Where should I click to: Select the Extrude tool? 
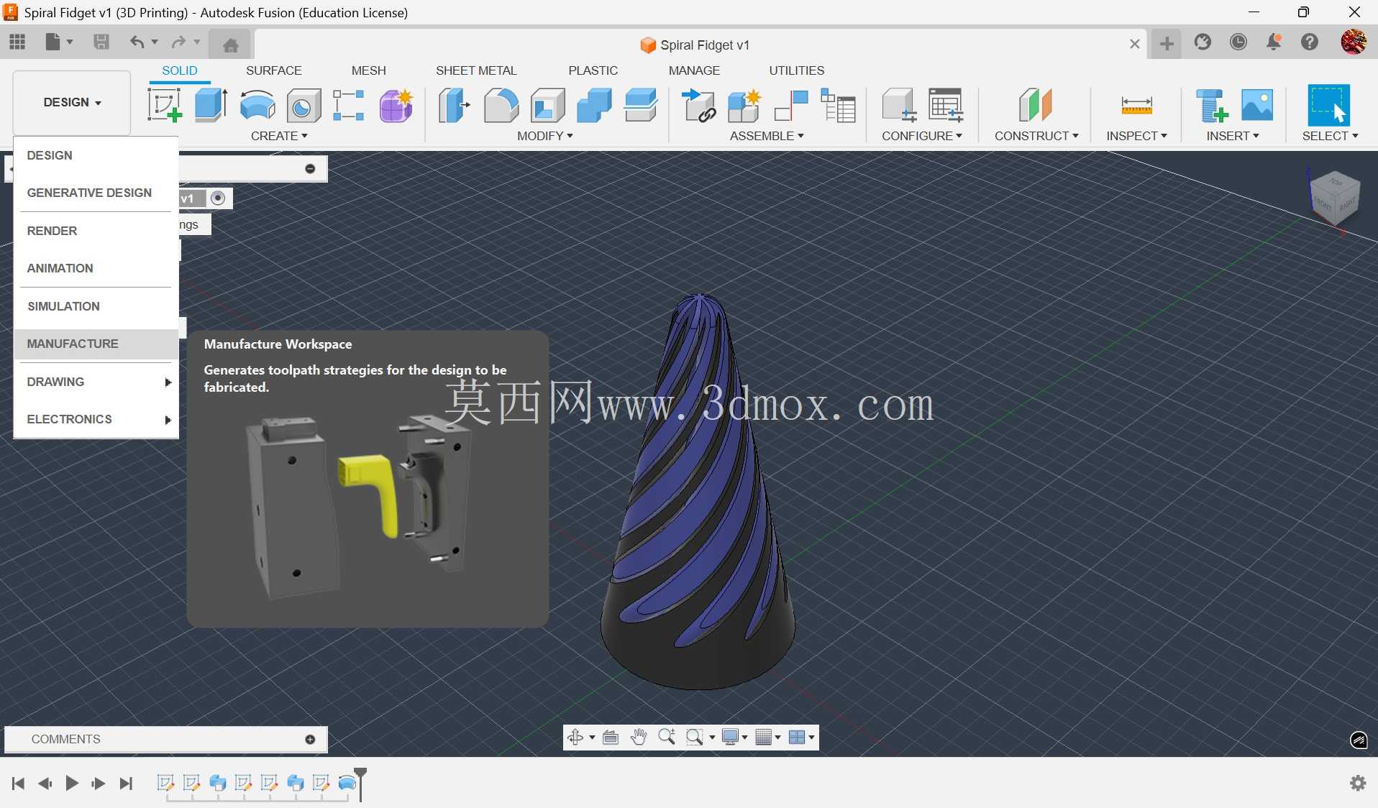pos(211,105)
